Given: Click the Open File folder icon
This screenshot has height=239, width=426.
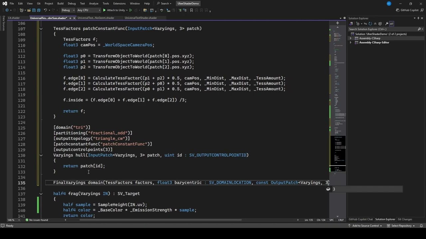Looking at the screenshot, I should point(29,10).
